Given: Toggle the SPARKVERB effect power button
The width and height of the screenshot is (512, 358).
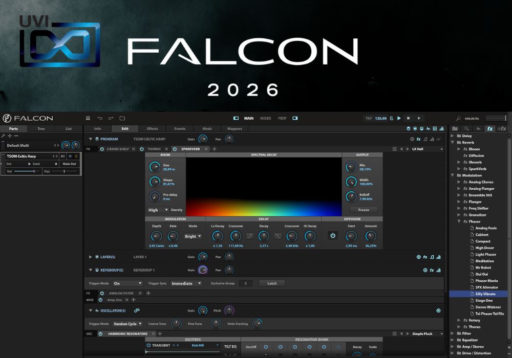Looking at the screenshot, I should point(175,149).
